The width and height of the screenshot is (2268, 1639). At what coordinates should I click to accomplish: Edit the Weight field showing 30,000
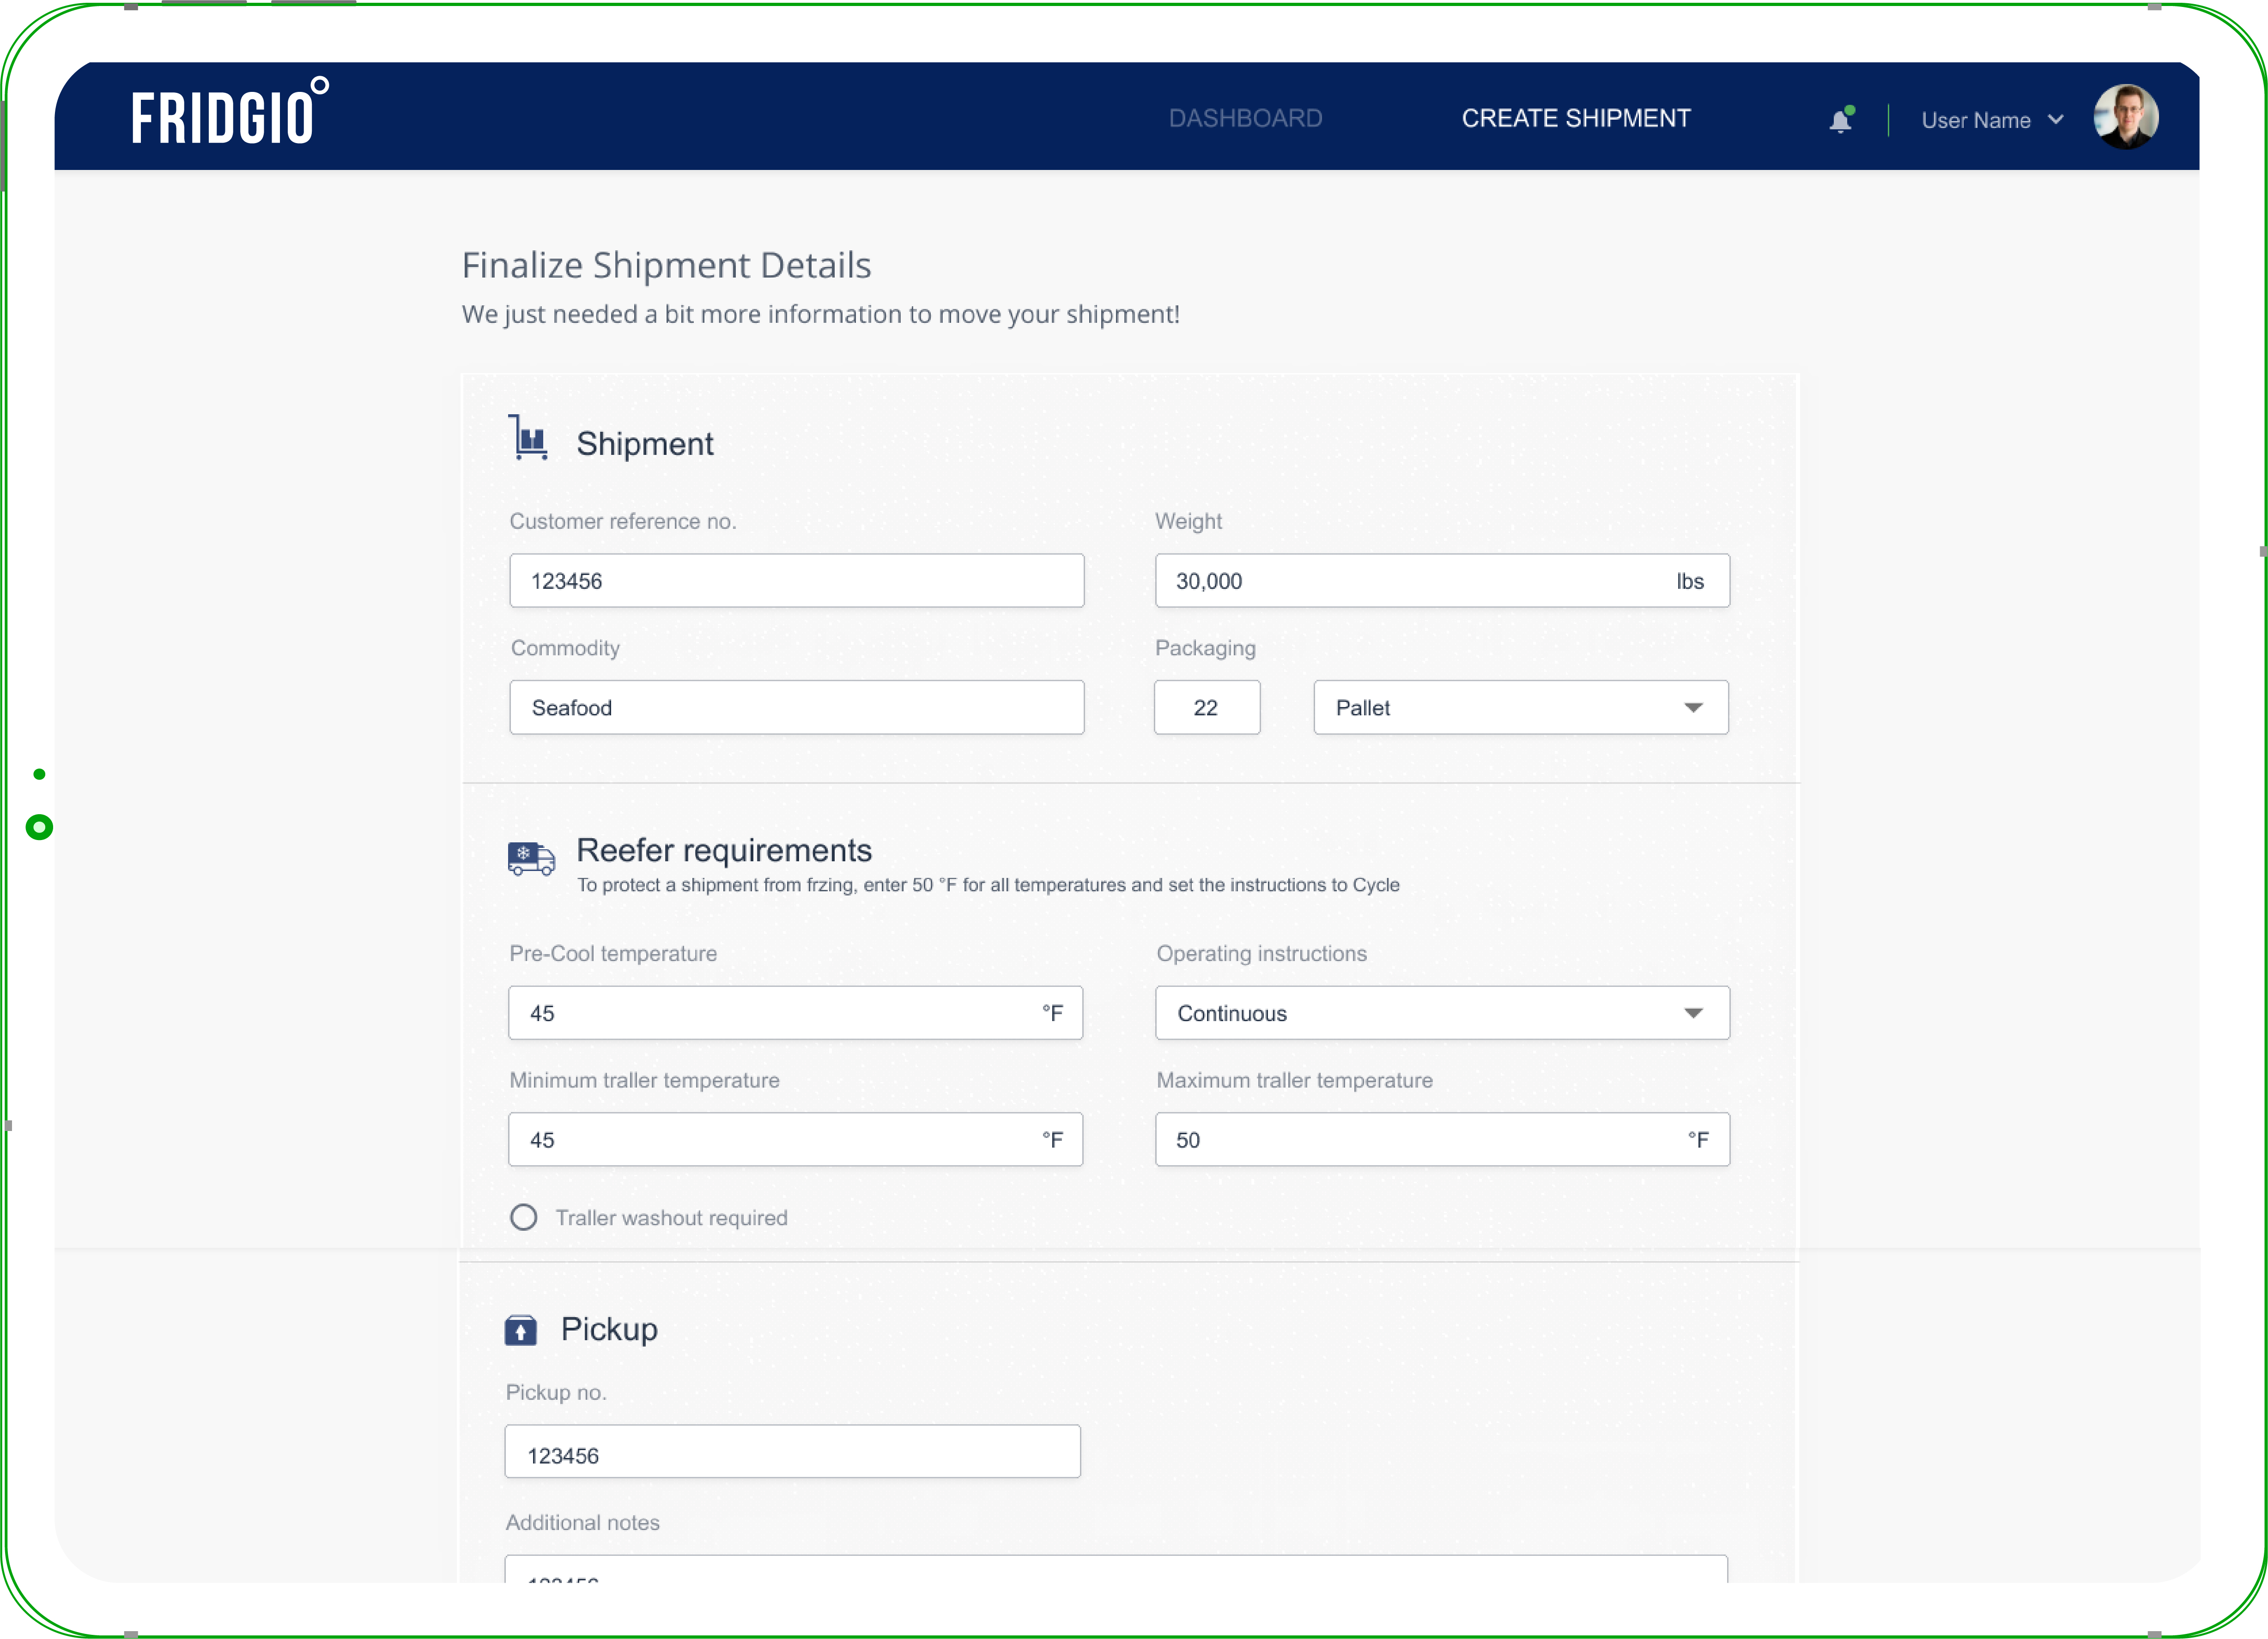click(1442, 581)
